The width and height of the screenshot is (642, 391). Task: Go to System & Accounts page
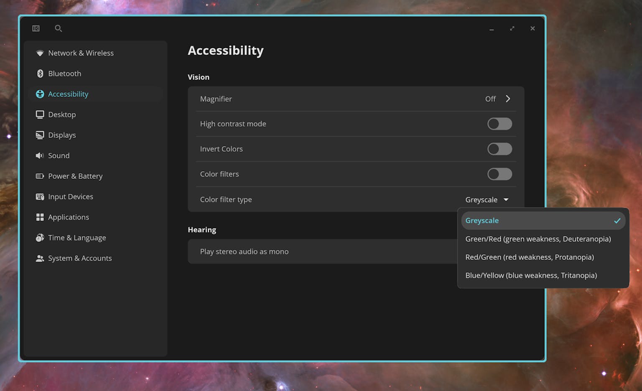pos(80,258)
